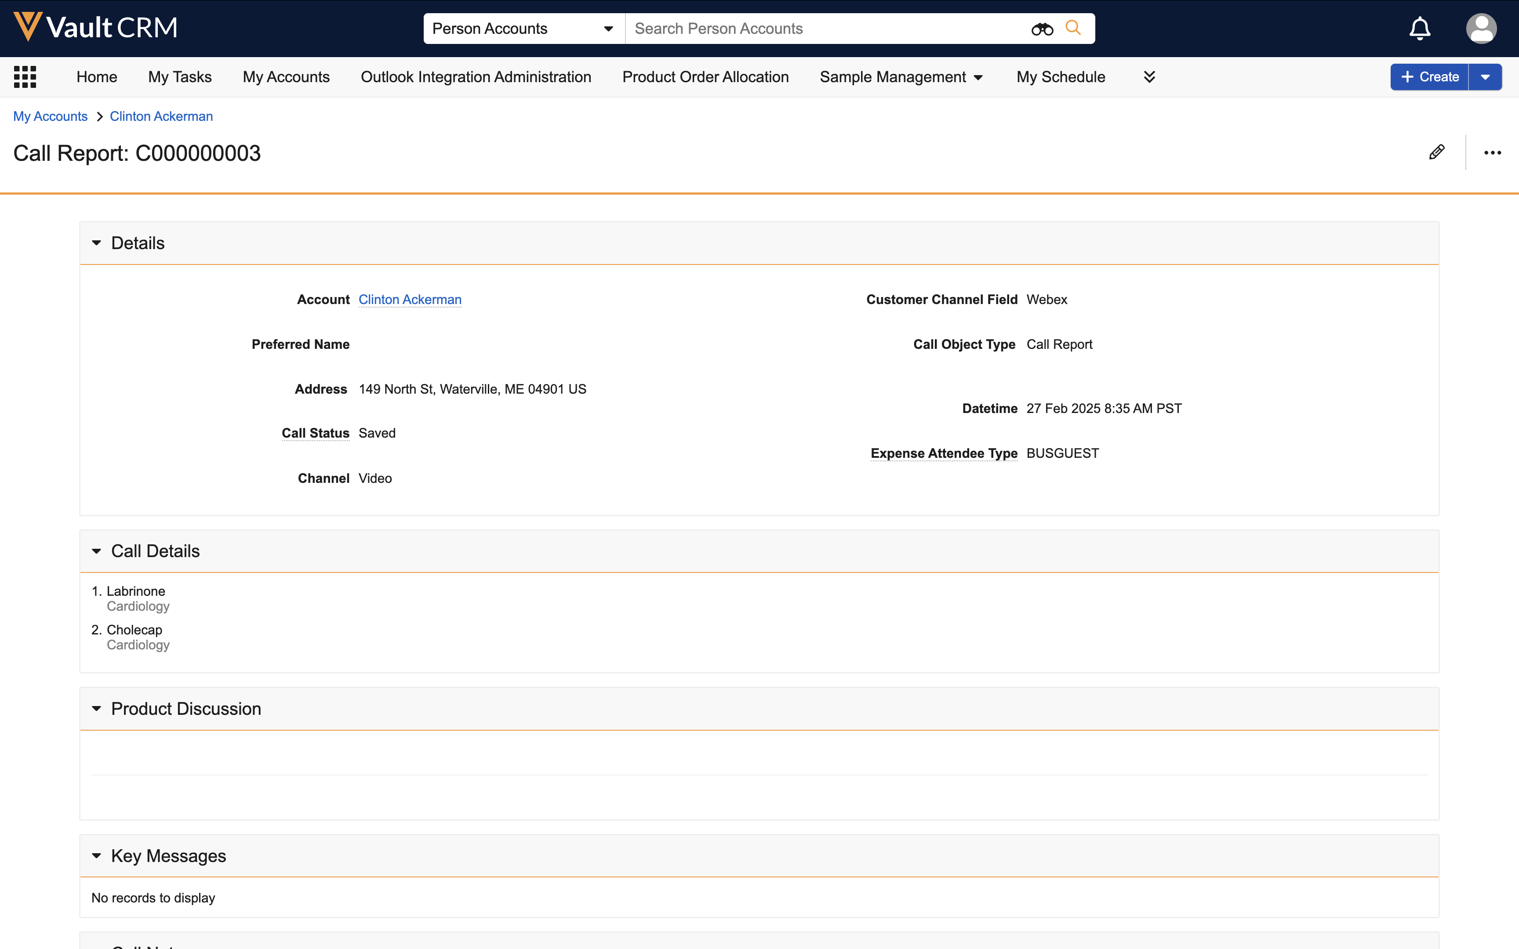1519x949 pixels.
Task: Click the Create button
Action: [x=1429, y=77]
